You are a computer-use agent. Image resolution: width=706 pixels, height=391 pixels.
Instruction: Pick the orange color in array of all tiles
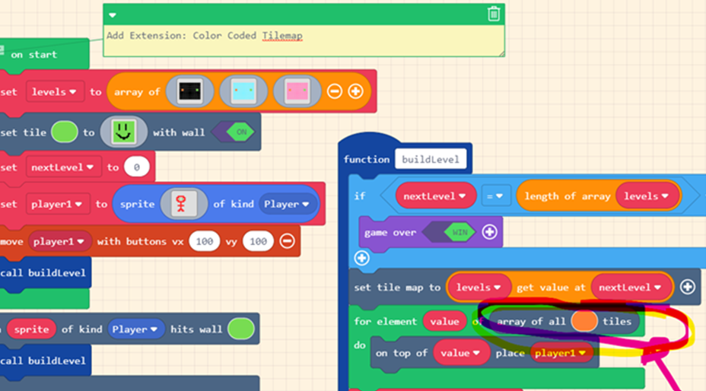pyautogui.click(x=584, y=321)
